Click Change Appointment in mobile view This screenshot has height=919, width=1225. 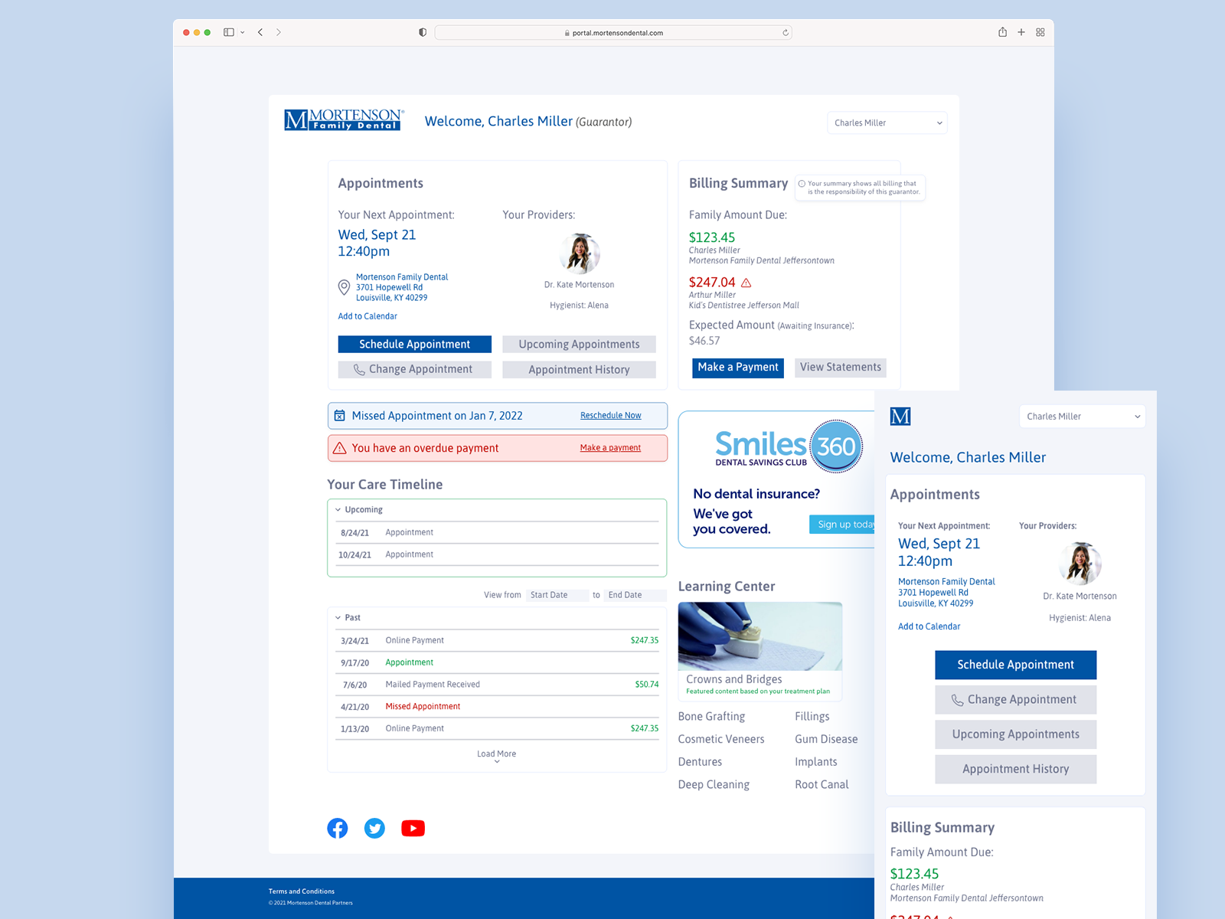point(1015,700)
